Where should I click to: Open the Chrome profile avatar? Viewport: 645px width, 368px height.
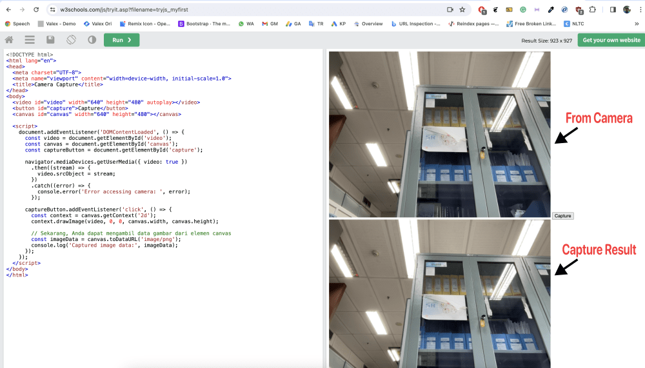coord(627,10)
